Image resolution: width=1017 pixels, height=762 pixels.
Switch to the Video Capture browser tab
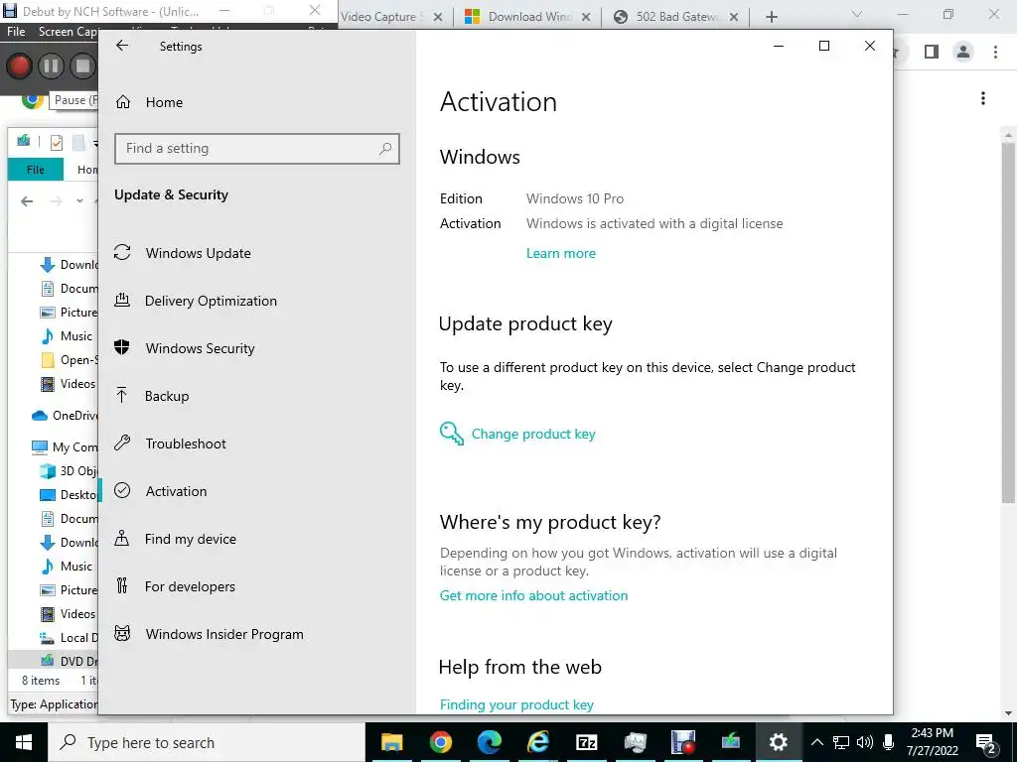click(382, 17)
